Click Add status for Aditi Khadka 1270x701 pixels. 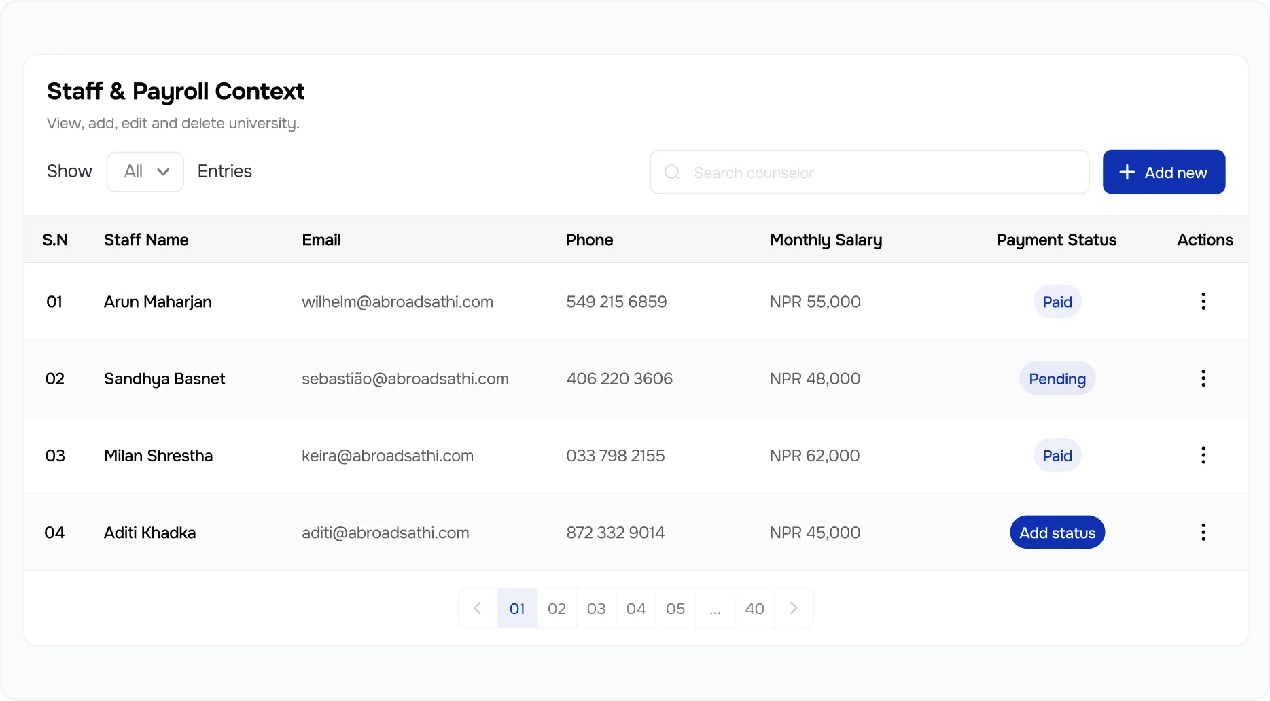1057,533
